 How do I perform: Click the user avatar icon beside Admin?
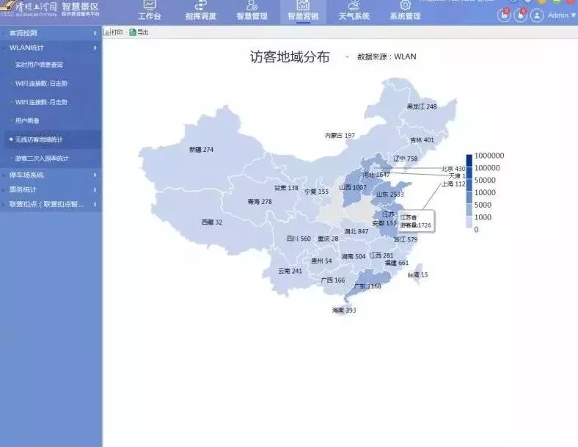537,15
